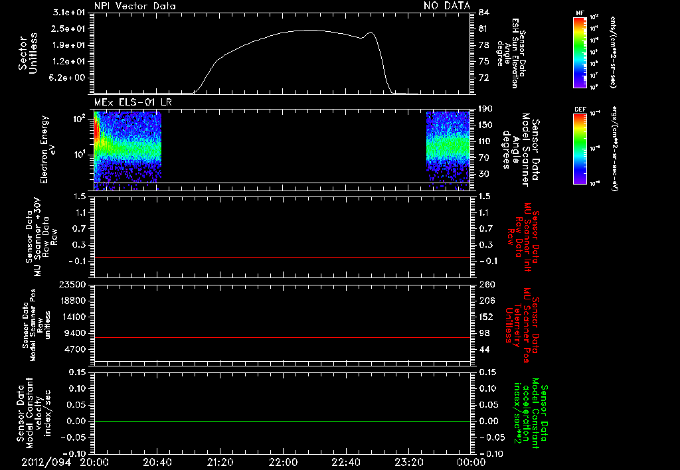
Task: Click the 44 telemetry tick label
Action: click(483, 349)
